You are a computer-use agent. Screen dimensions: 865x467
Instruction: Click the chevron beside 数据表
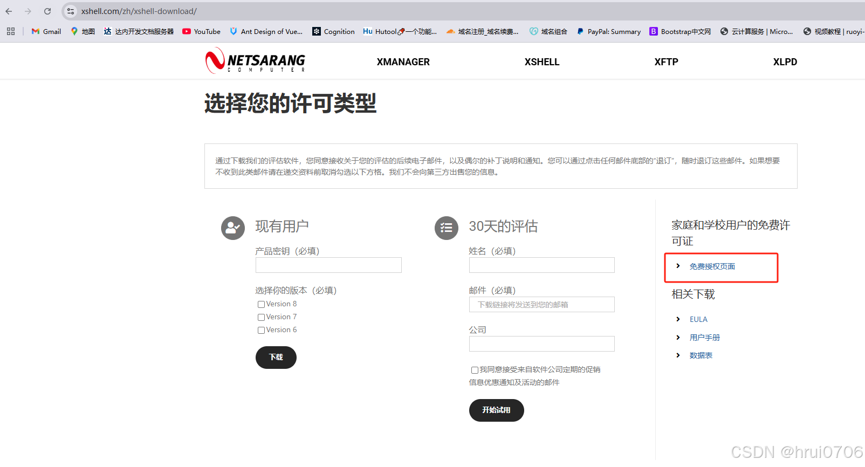tap(678, 355)
